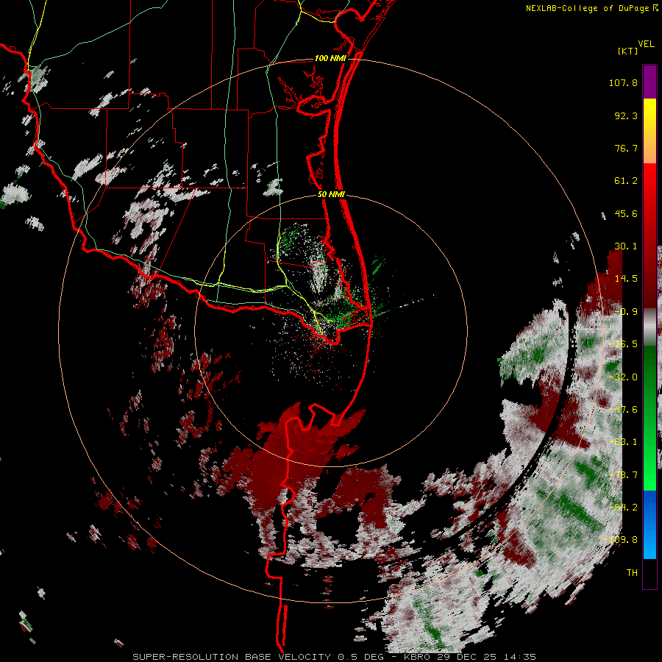662x662 pixels.
Task: Click the 76.7 velocity scale value
Action: click(626, 148)
